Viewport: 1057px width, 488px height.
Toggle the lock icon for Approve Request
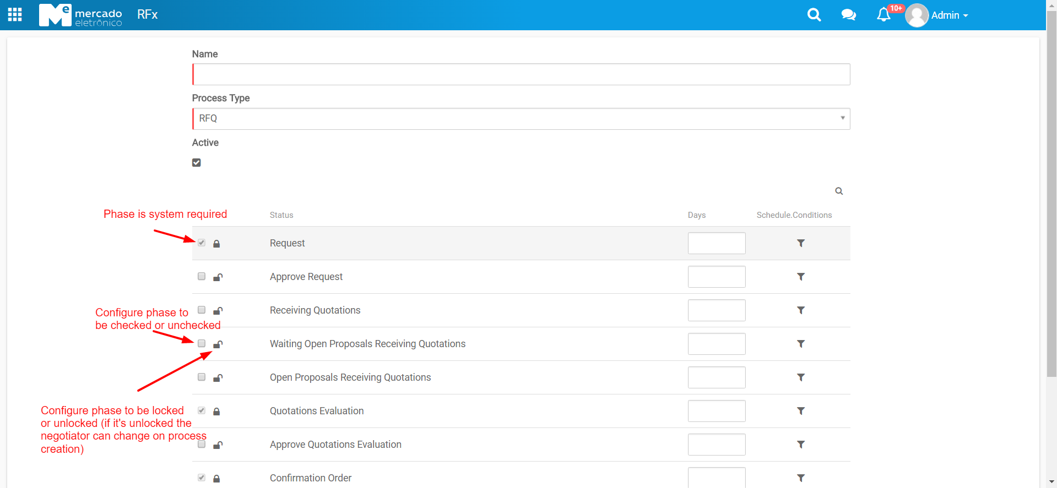pos(218,277)
